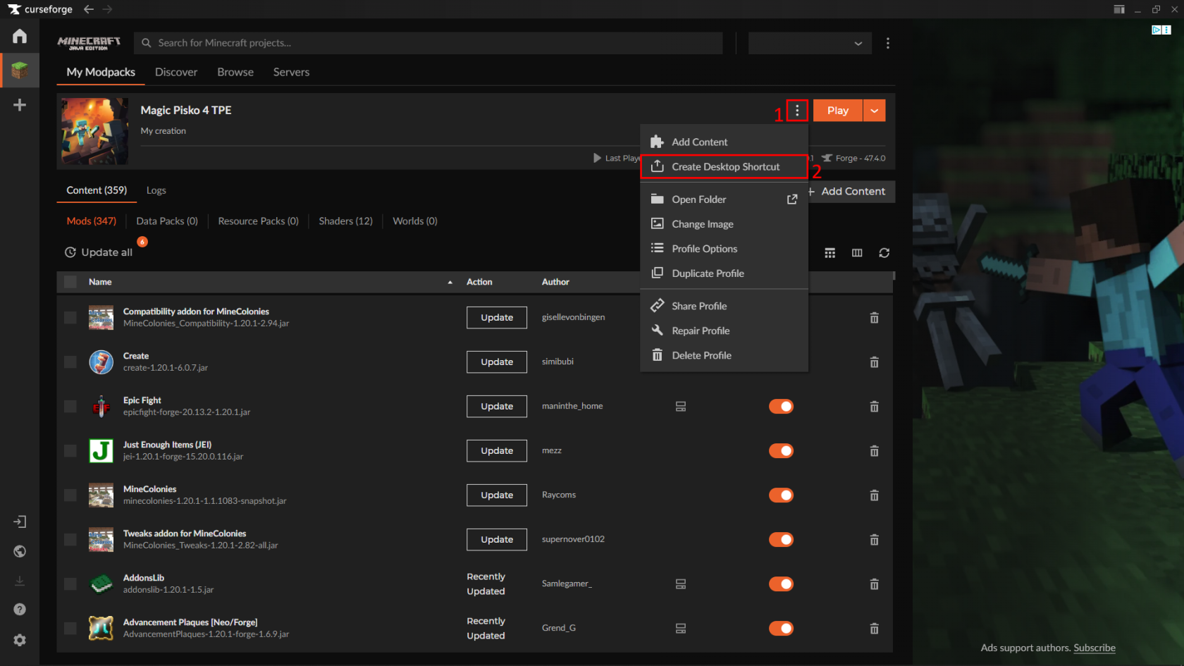
Task: Refresh the mod list with the sync icon
Action: (x=884, y=252)
